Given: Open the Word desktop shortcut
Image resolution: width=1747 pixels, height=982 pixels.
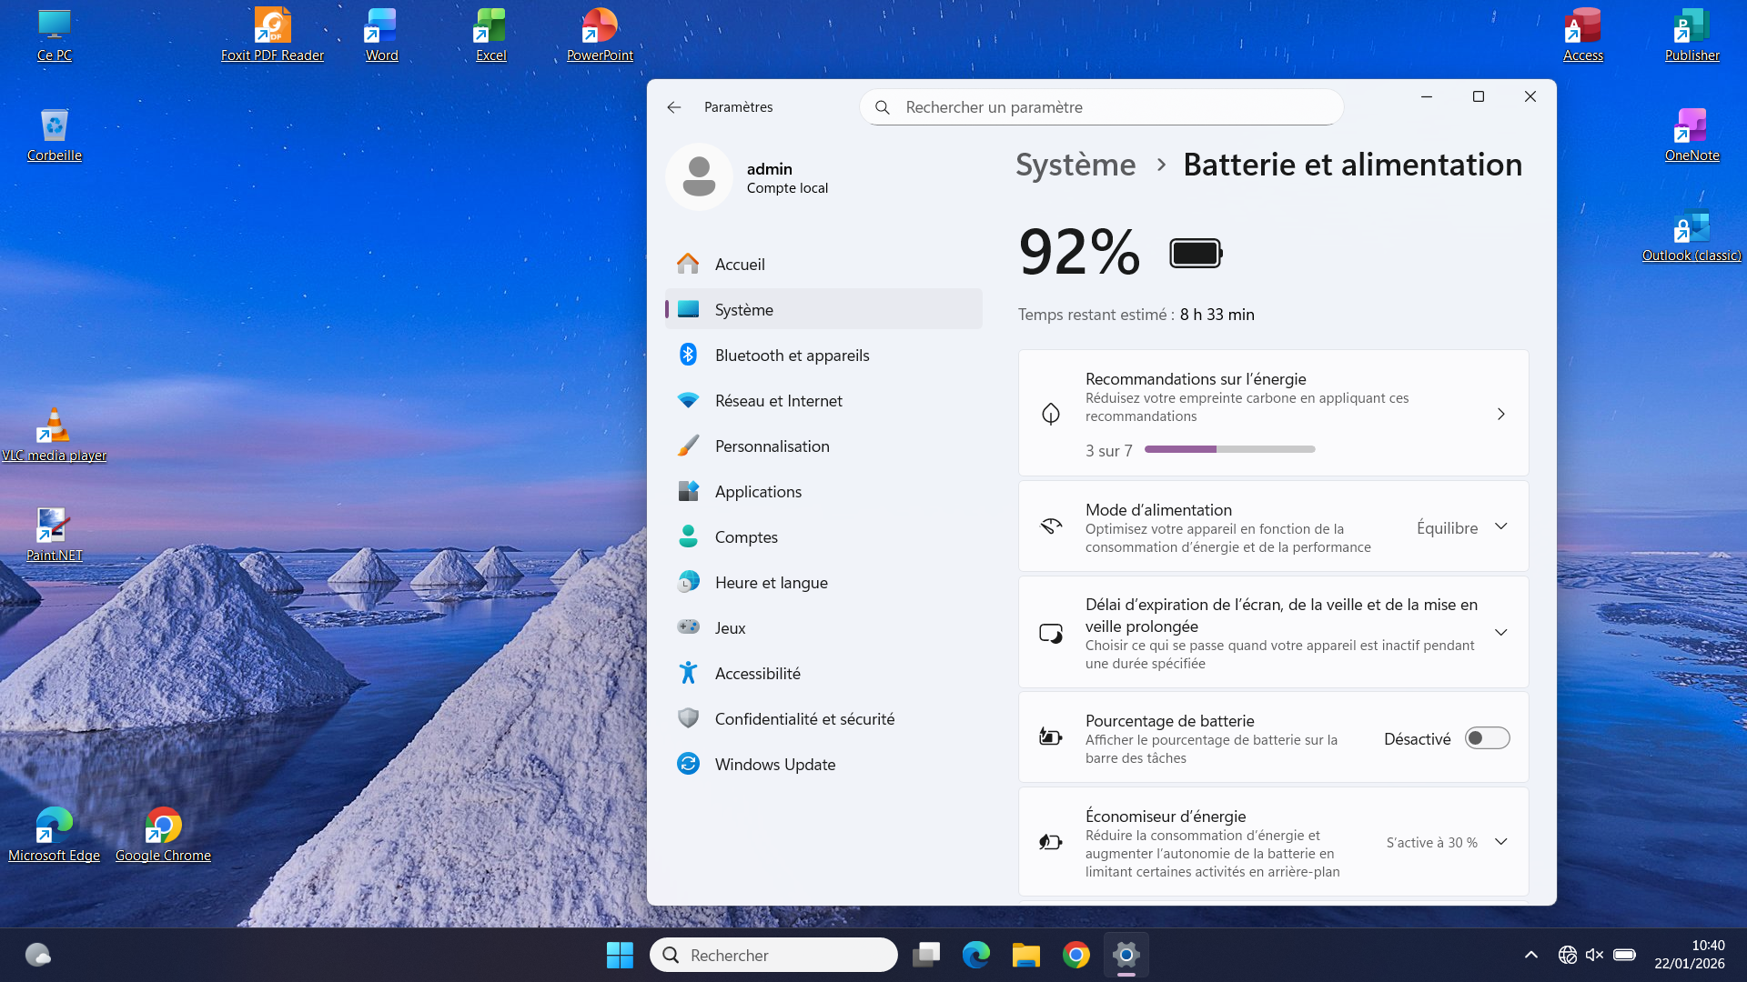Looking at the screenshot, I should [x=381, y=35].
